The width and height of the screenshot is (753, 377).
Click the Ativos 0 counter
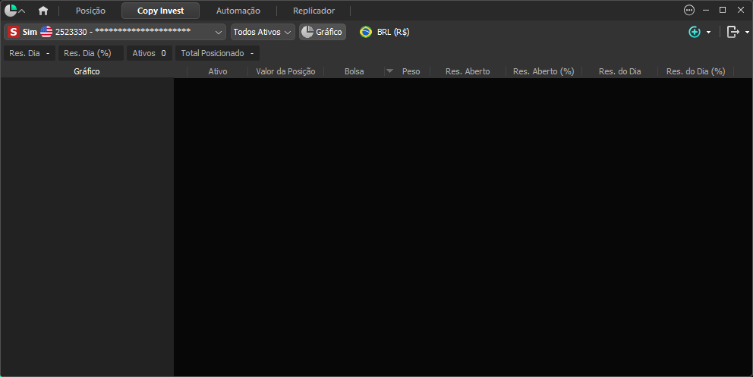[150, 53]
